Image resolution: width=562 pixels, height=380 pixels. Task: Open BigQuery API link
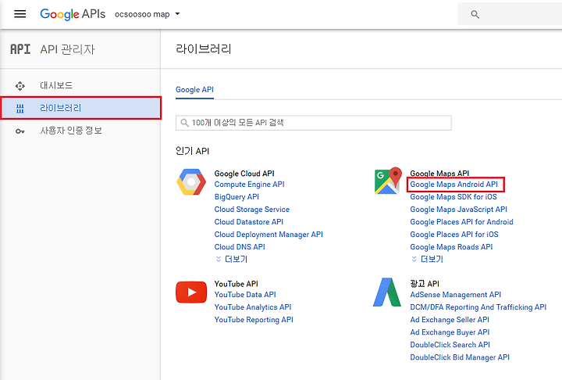coord(237,197)
